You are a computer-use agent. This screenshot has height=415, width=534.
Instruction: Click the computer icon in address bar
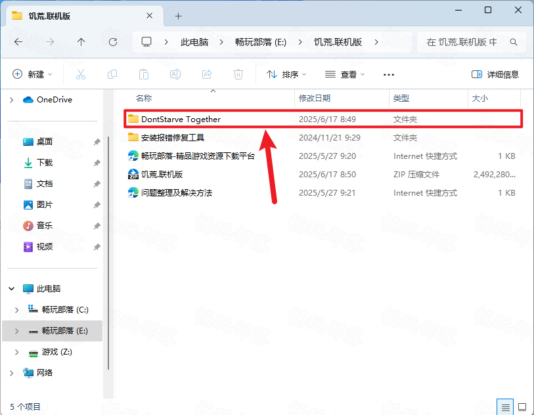tap(146, 42)
